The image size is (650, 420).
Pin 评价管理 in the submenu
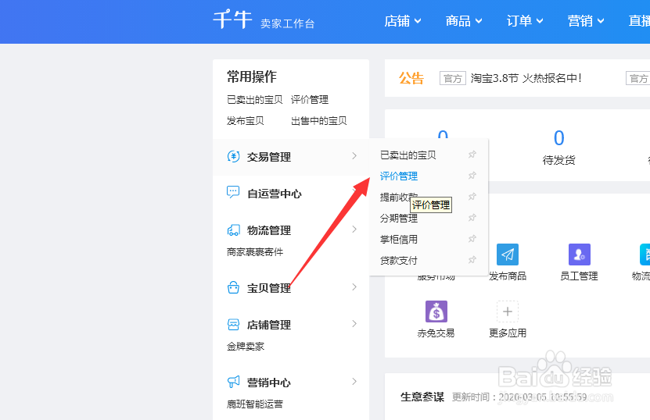(x=472, y=176)
